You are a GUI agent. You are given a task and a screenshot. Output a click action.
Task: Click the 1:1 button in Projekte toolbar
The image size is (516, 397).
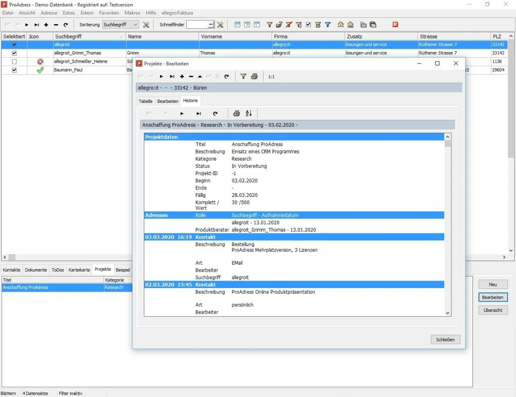click(x=271, y=77)
